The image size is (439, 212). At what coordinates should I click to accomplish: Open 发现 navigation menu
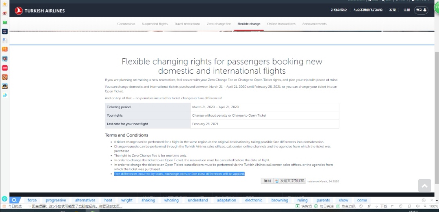coord(392,10)
